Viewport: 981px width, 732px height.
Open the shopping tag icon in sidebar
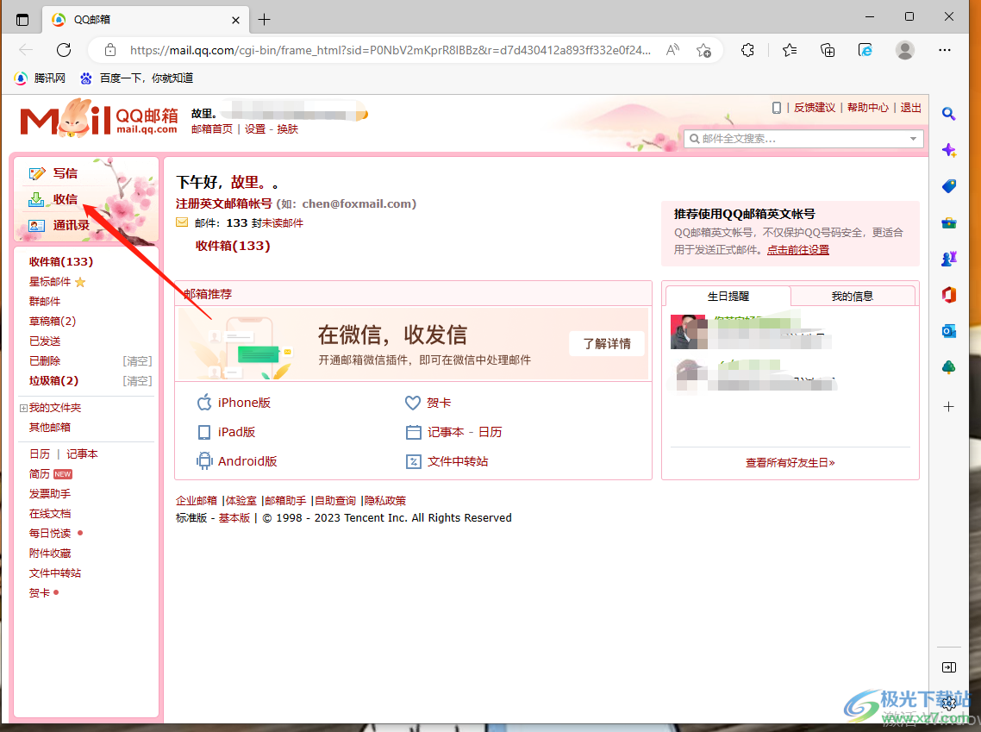948,186
